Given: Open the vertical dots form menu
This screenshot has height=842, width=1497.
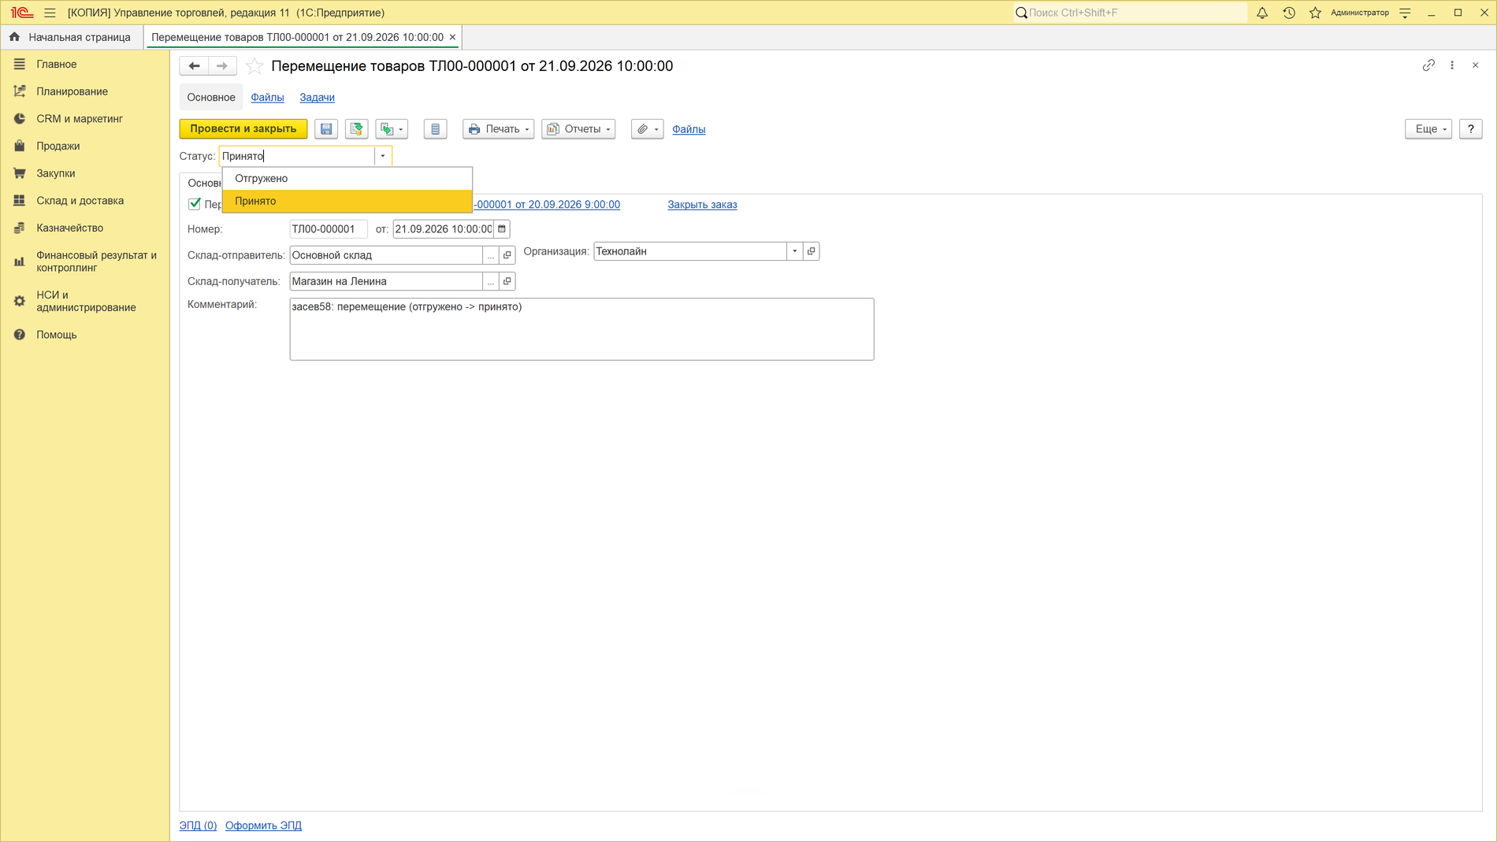Looking at the screenshot, I should 1452,65.
